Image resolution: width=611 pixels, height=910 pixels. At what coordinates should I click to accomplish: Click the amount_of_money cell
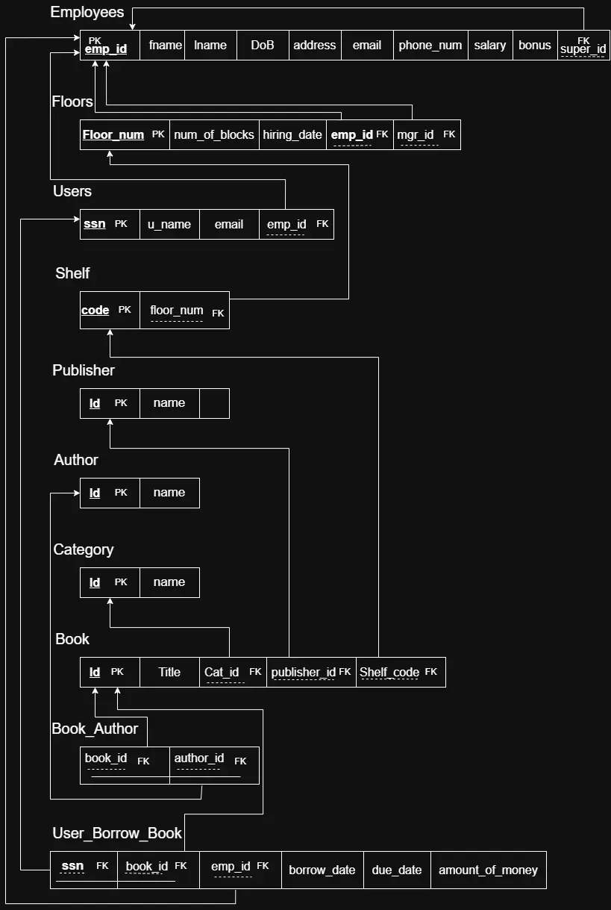488,870
